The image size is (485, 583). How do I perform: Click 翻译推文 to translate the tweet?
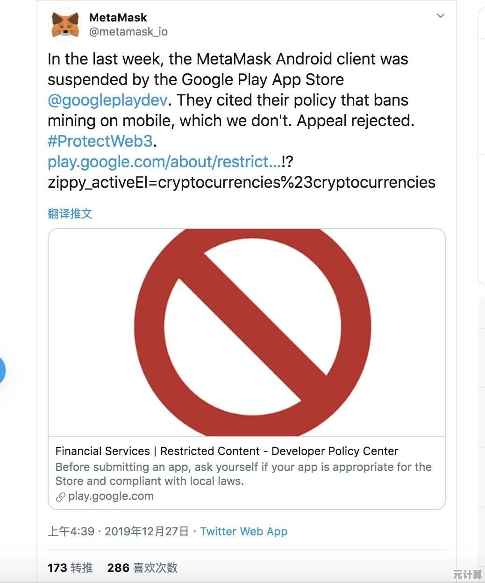[70, 214]
